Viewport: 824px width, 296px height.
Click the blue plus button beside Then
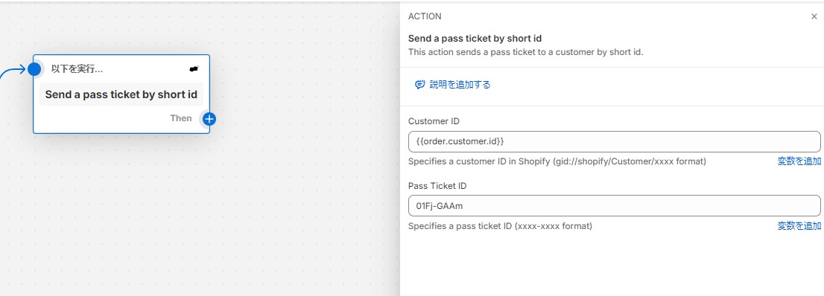[209, 119]
